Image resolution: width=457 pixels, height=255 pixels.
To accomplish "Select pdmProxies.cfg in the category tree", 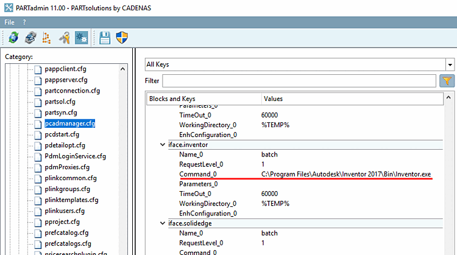I will (x=67, y=167).
